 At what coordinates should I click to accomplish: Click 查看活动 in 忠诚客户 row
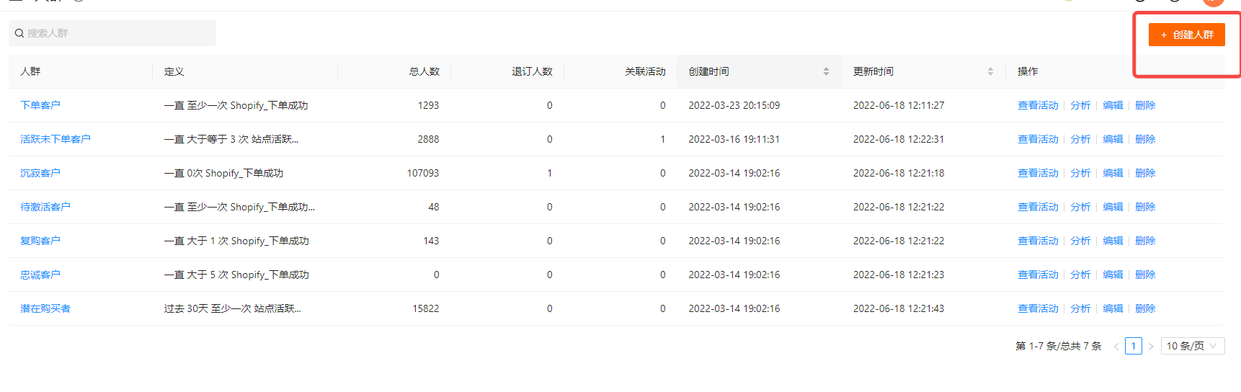(1038, 275)
